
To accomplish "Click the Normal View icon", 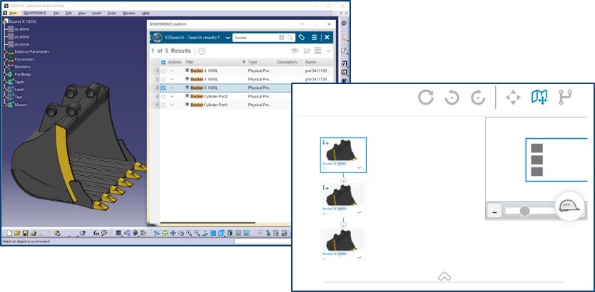I will pyautogui.click(x=205, y=234).
